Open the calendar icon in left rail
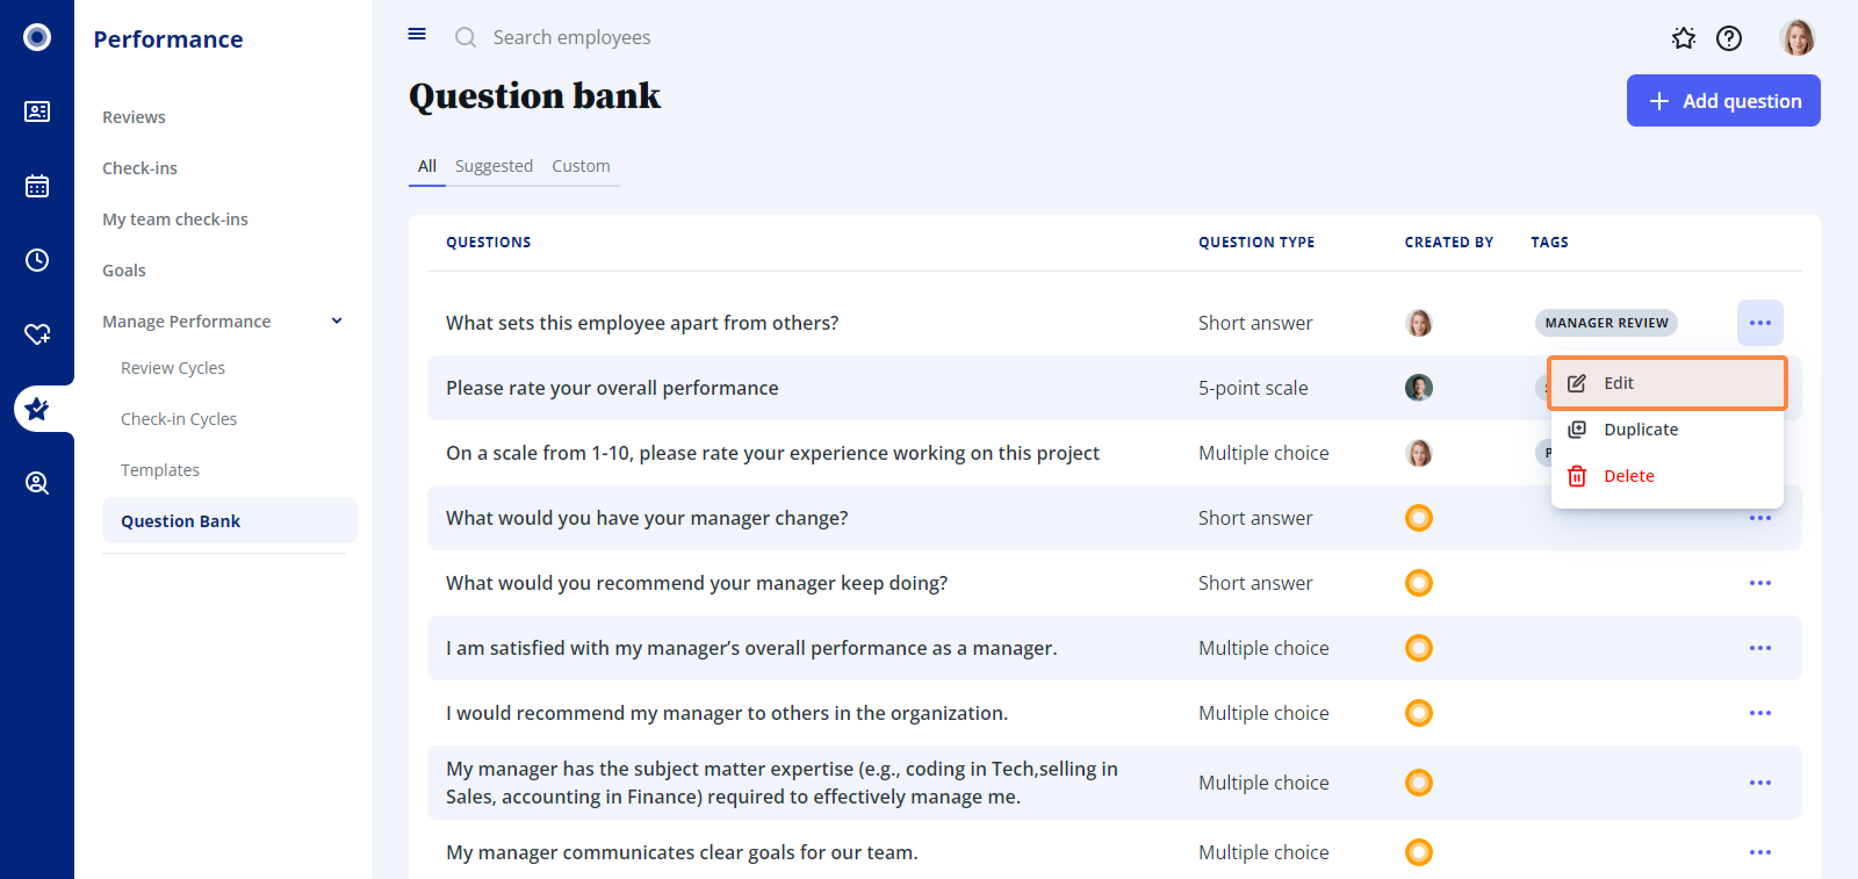The image size is (1858, 879). tap(37, 186)
